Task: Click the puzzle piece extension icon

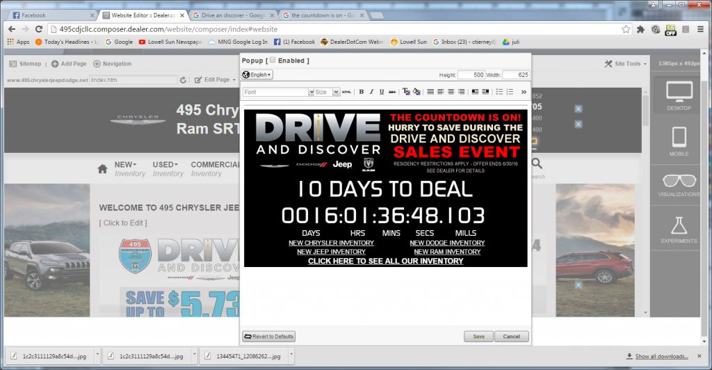Action: coord(640,29)
